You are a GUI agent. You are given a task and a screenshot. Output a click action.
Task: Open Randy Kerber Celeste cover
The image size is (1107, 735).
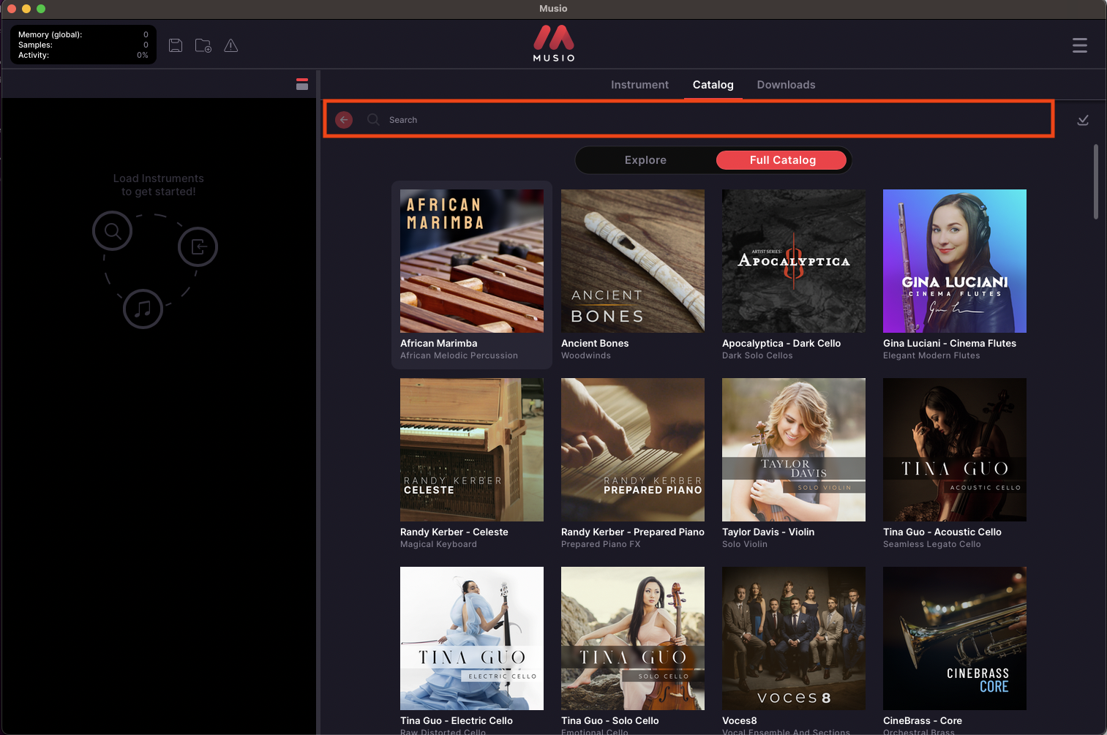point(472,450)
